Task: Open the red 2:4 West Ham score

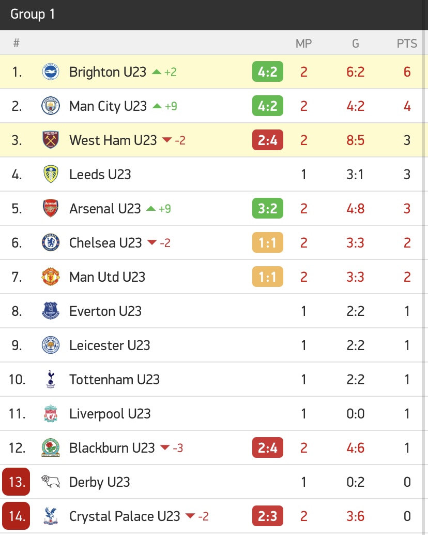Action: [x=268, y=140]
